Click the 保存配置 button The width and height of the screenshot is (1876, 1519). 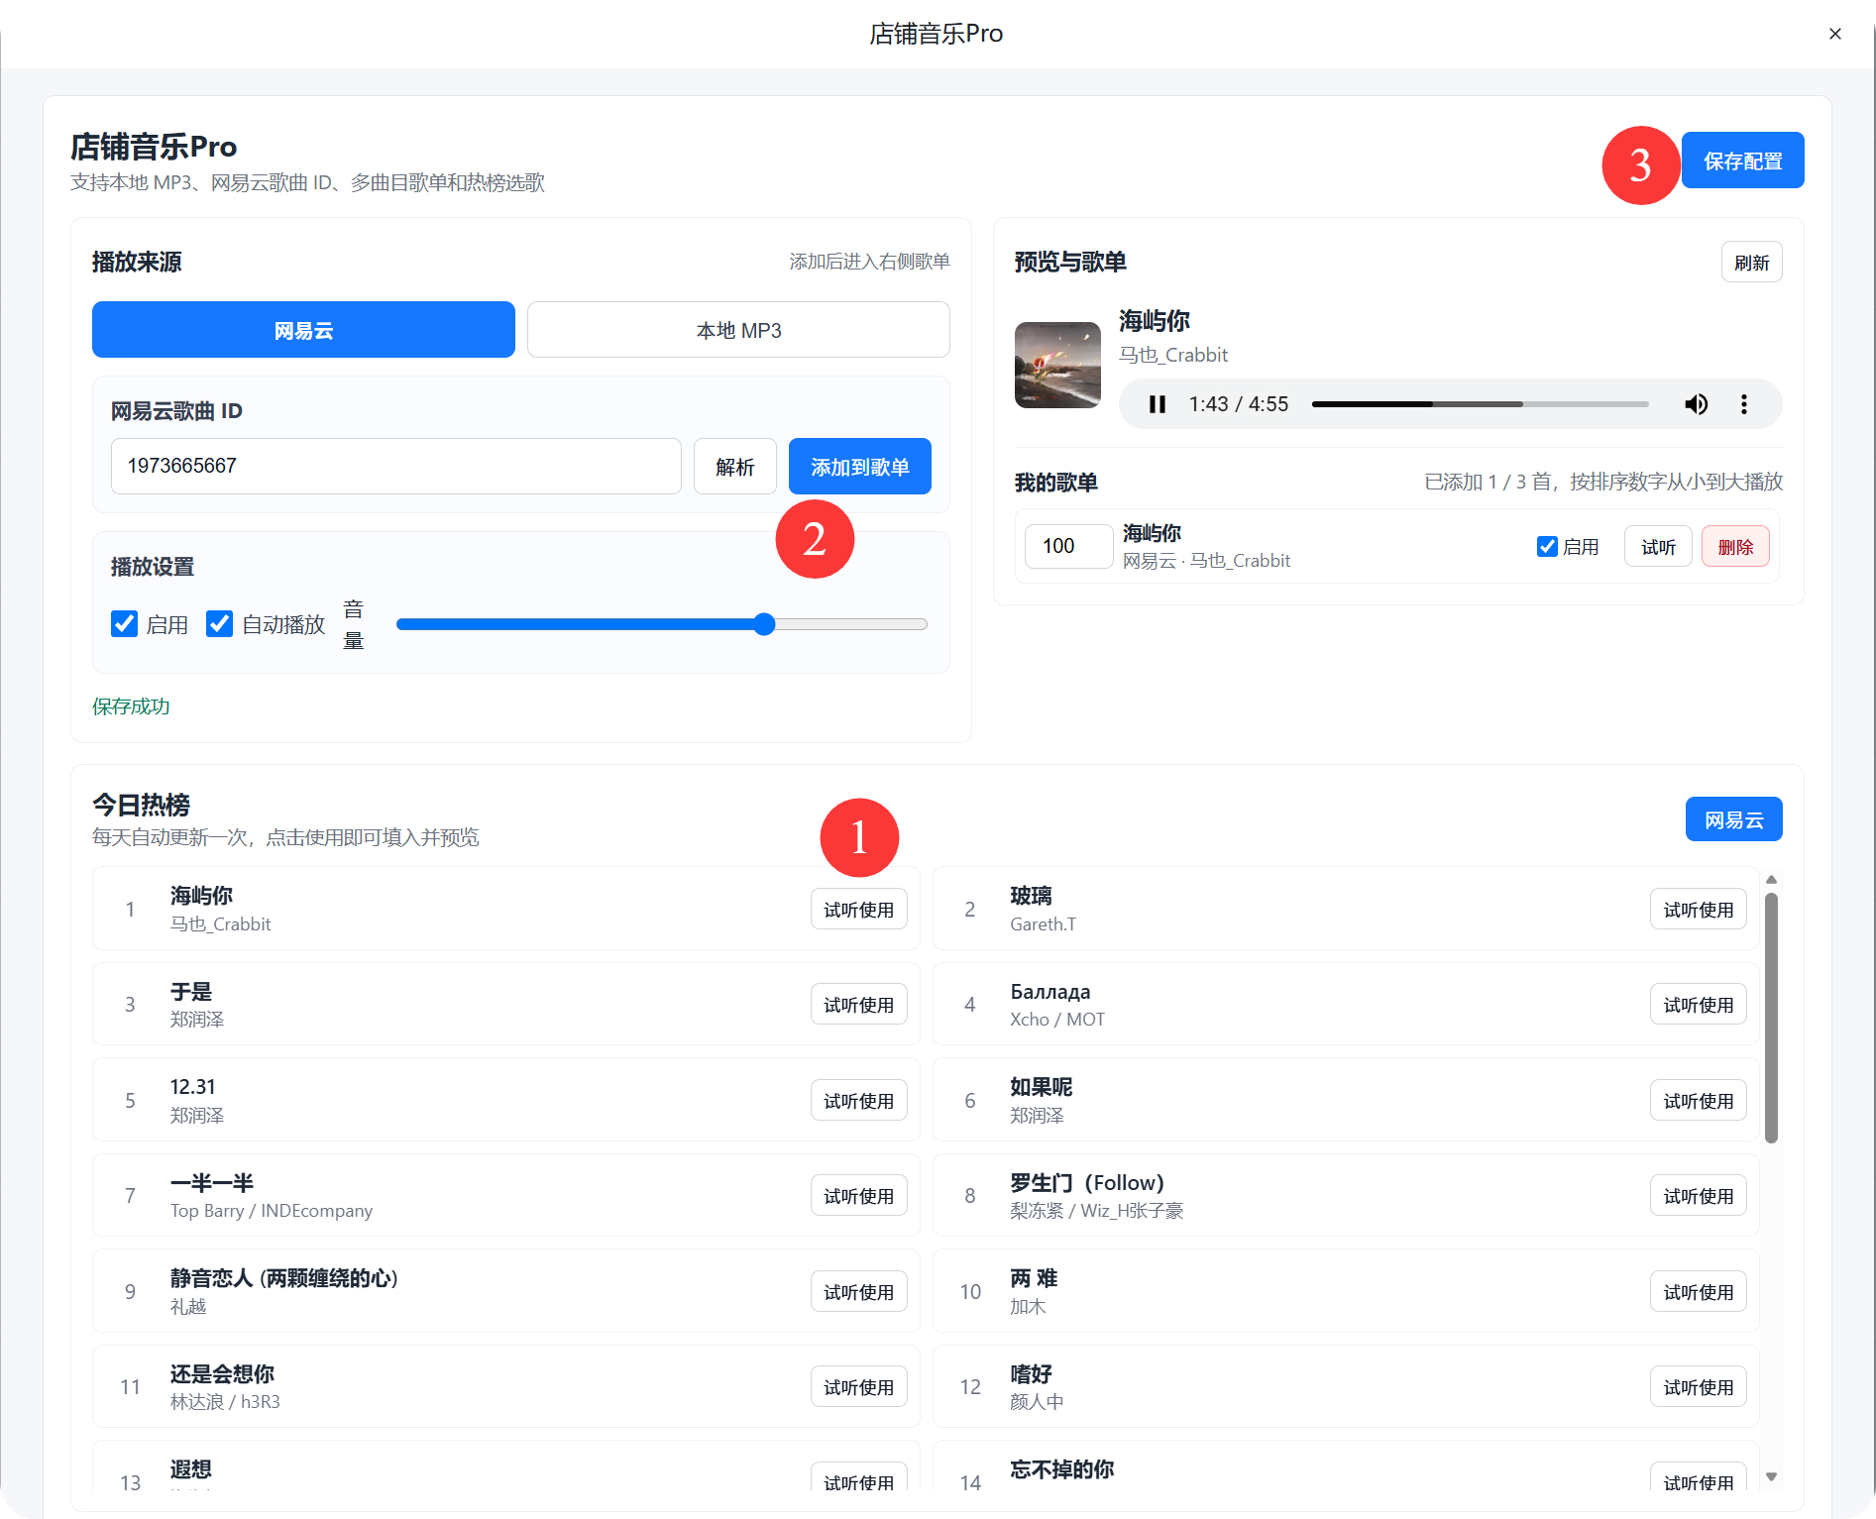click(x=1743, y=161)
